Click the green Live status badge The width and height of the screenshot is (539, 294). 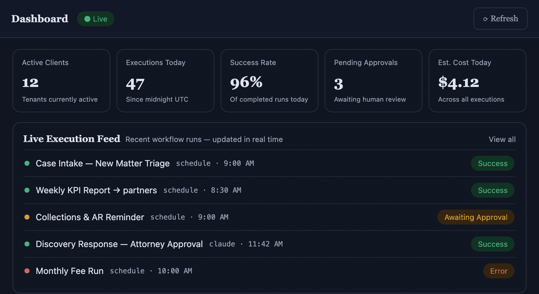click(96, 19)
